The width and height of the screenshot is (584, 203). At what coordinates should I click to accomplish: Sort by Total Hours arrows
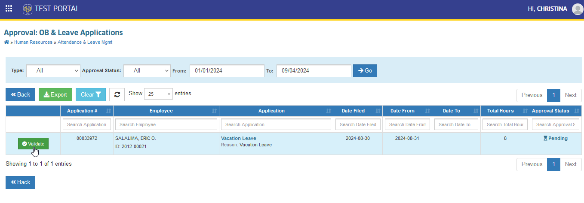(525, 111)
